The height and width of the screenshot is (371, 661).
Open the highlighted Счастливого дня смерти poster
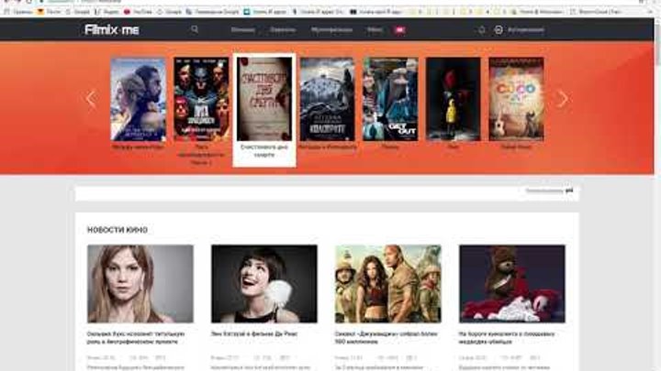pos(264,99)
